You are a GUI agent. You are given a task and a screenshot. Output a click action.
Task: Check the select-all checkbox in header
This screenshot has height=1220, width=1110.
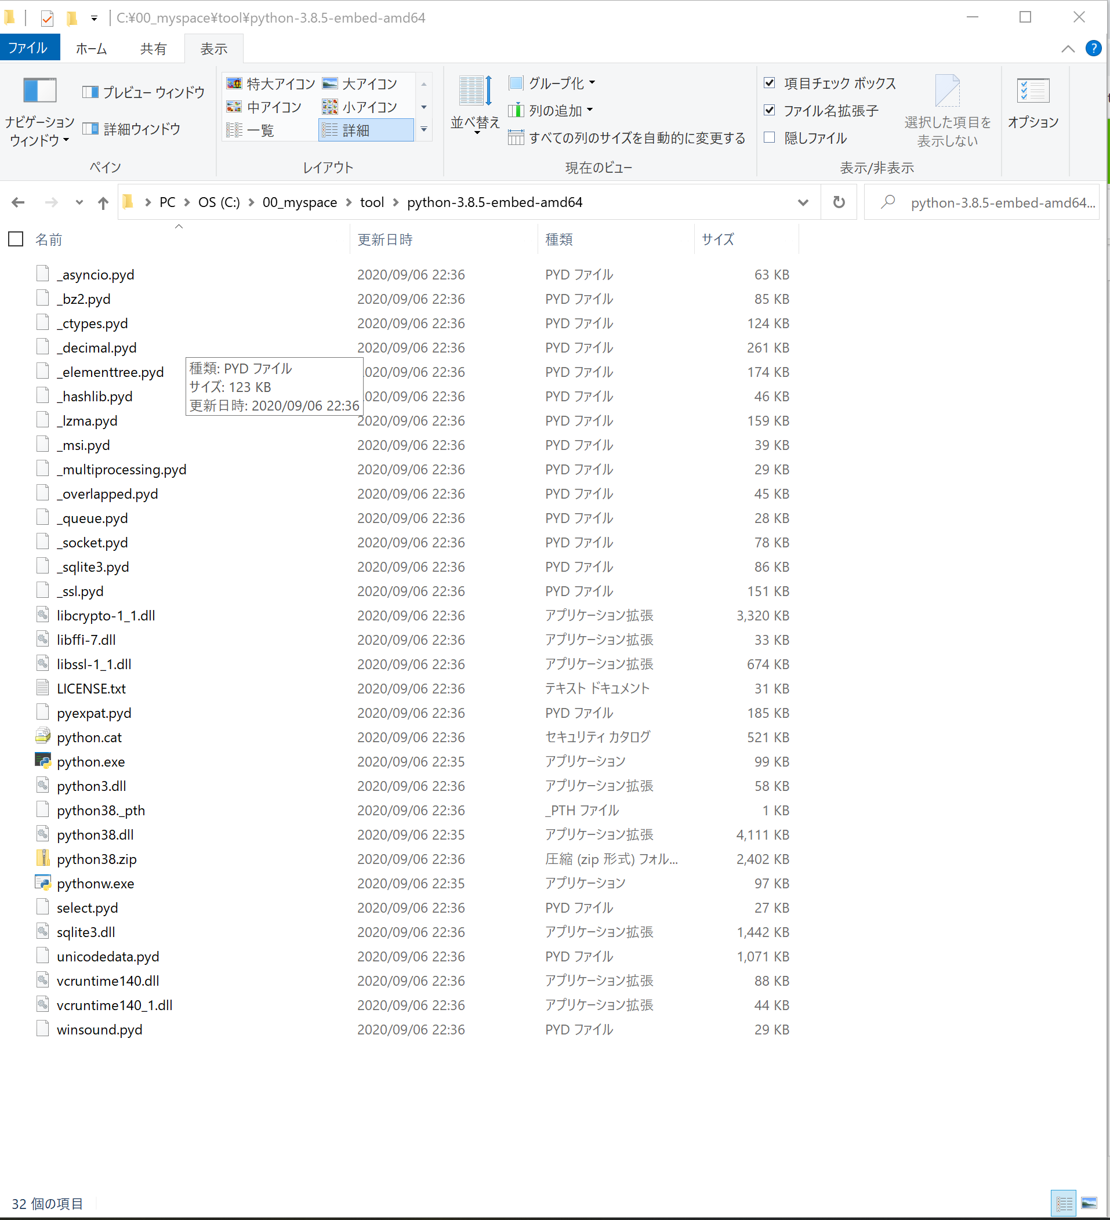(16, 239)
